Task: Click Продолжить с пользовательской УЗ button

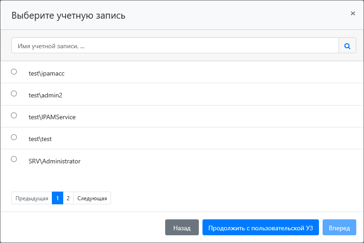Action: pos(261,228)
